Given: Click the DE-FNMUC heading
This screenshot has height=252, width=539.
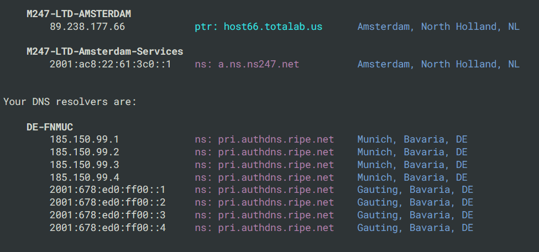Looking at the screenshot, I should tap(50, 127).
